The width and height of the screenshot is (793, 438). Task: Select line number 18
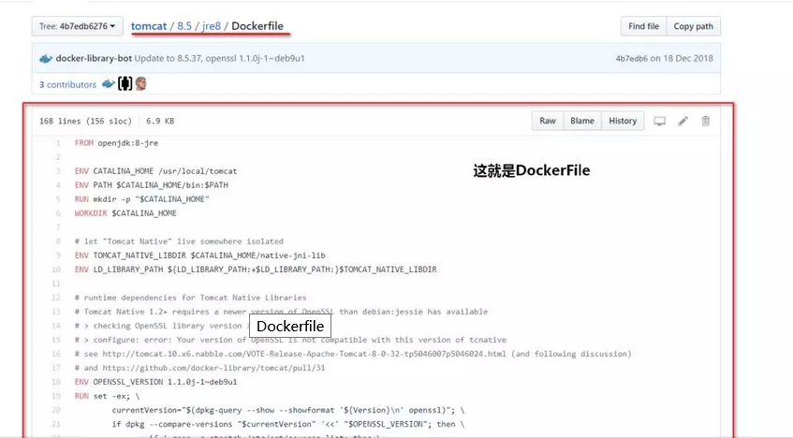coord(56,382)
